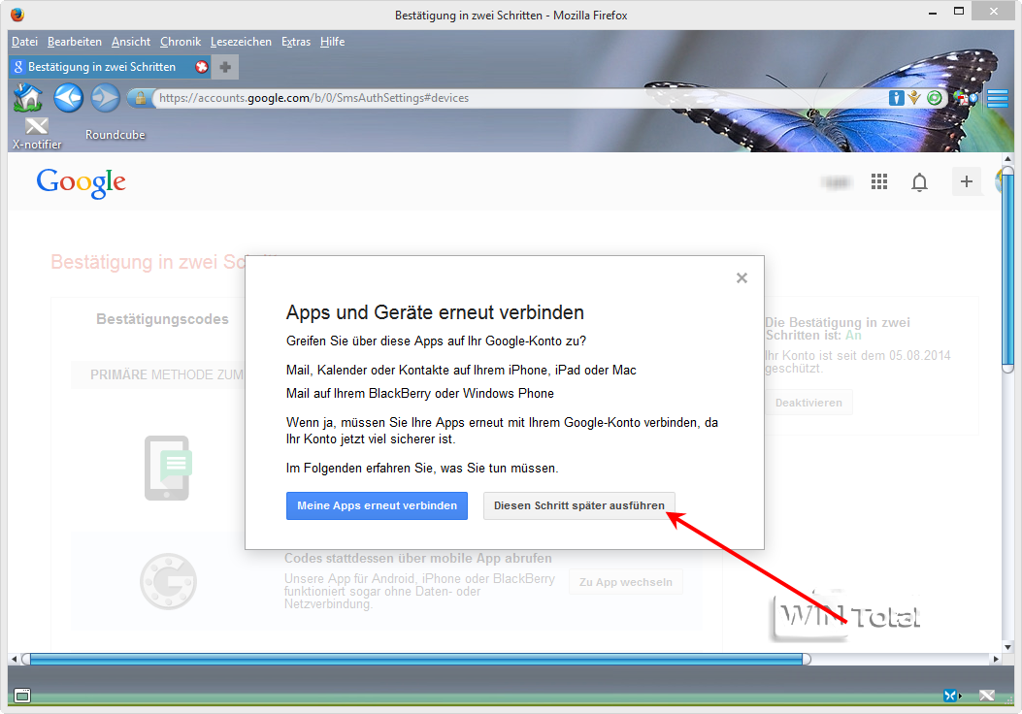Click the Google logo
Screen dimensions: 1022x714
point(81,182)
